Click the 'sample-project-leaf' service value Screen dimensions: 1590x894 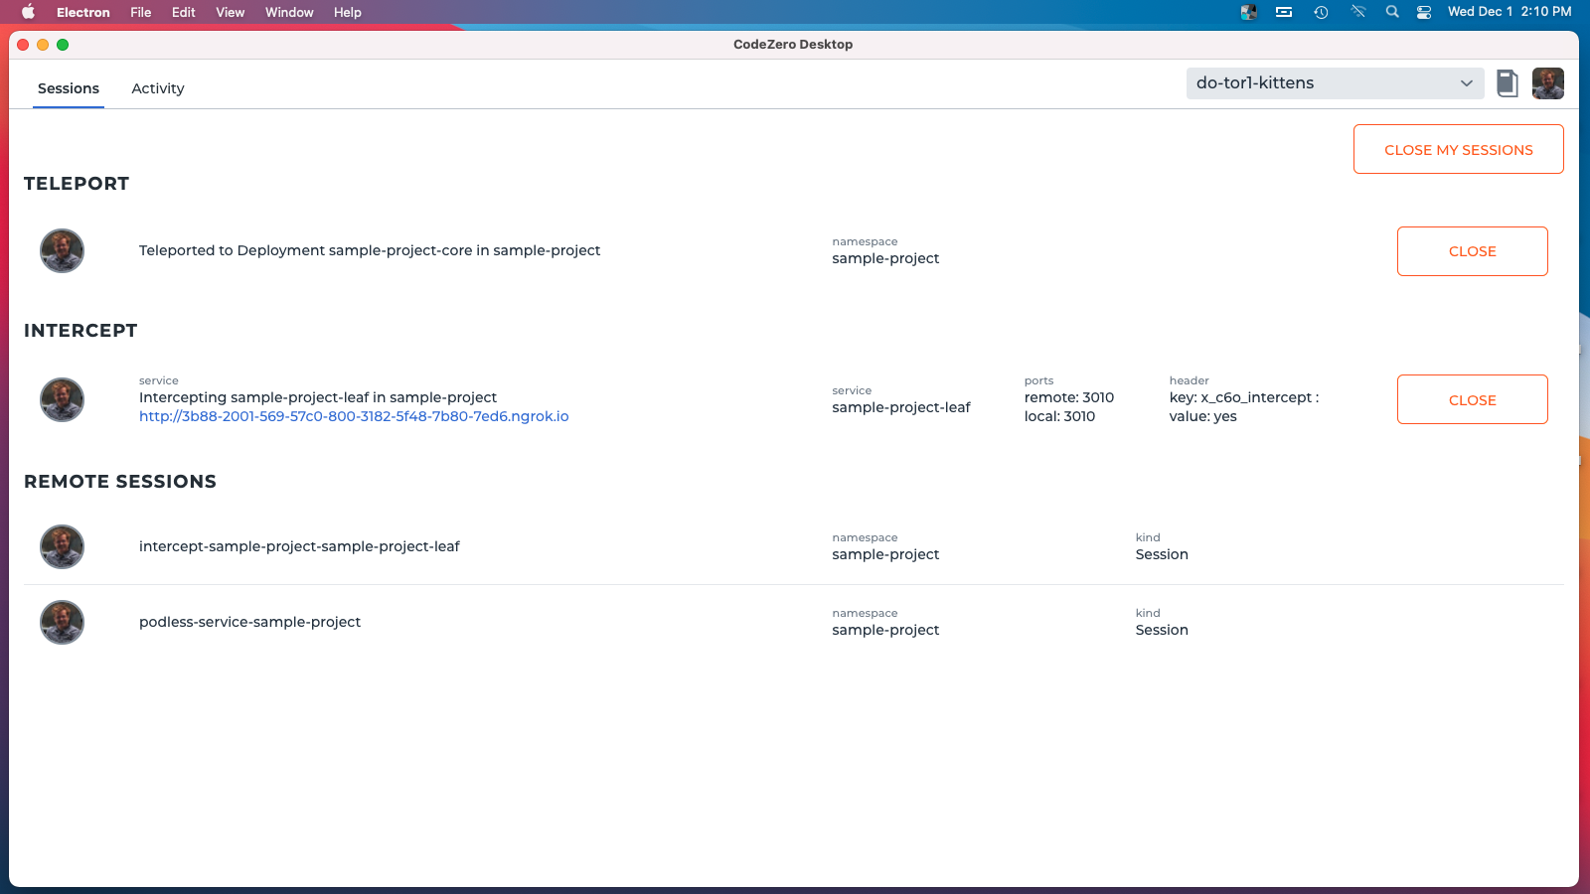(901, 407)
